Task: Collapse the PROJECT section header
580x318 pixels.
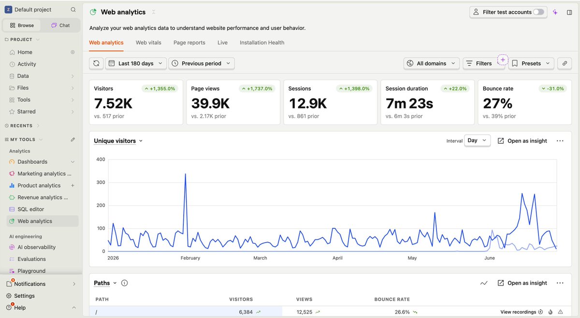Action: coord(22,40)
